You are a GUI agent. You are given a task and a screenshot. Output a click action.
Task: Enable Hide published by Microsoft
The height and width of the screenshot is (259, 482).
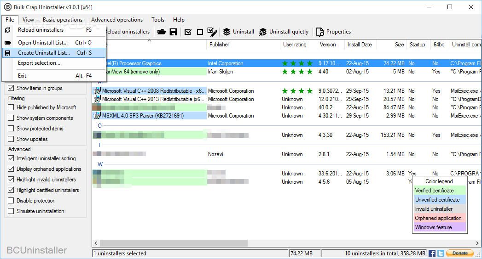(11, 107)
